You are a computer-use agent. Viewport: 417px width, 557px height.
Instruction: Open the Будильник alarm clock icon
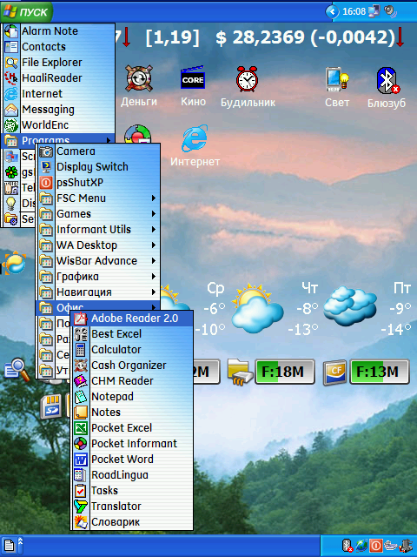(x=248, y=86)
